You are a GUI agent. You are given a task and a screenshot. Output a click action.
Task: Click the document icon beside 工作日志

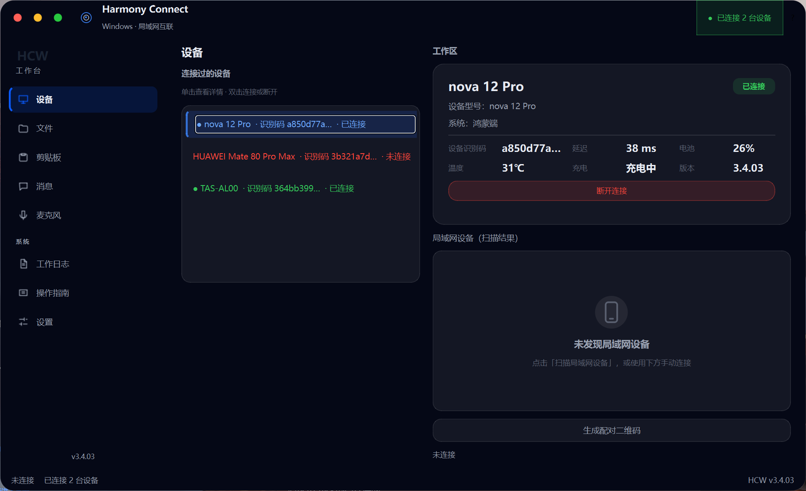point(24,264)
